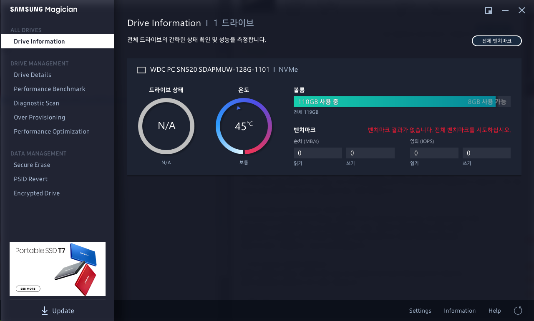Screen dimensions: 534x321
Task: Click random write IOPS value field
Action: point(486,153)
